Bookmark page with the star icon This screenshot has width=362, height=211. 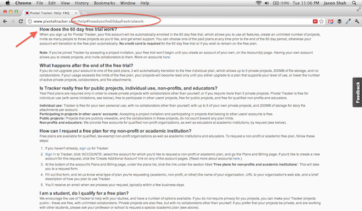coord(321,21)
